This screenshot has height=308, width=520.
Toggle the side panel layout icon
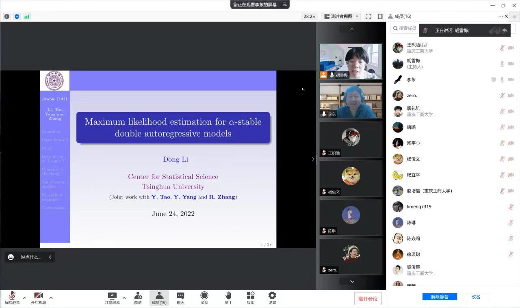pyautogui.click(x=380, y=16)
